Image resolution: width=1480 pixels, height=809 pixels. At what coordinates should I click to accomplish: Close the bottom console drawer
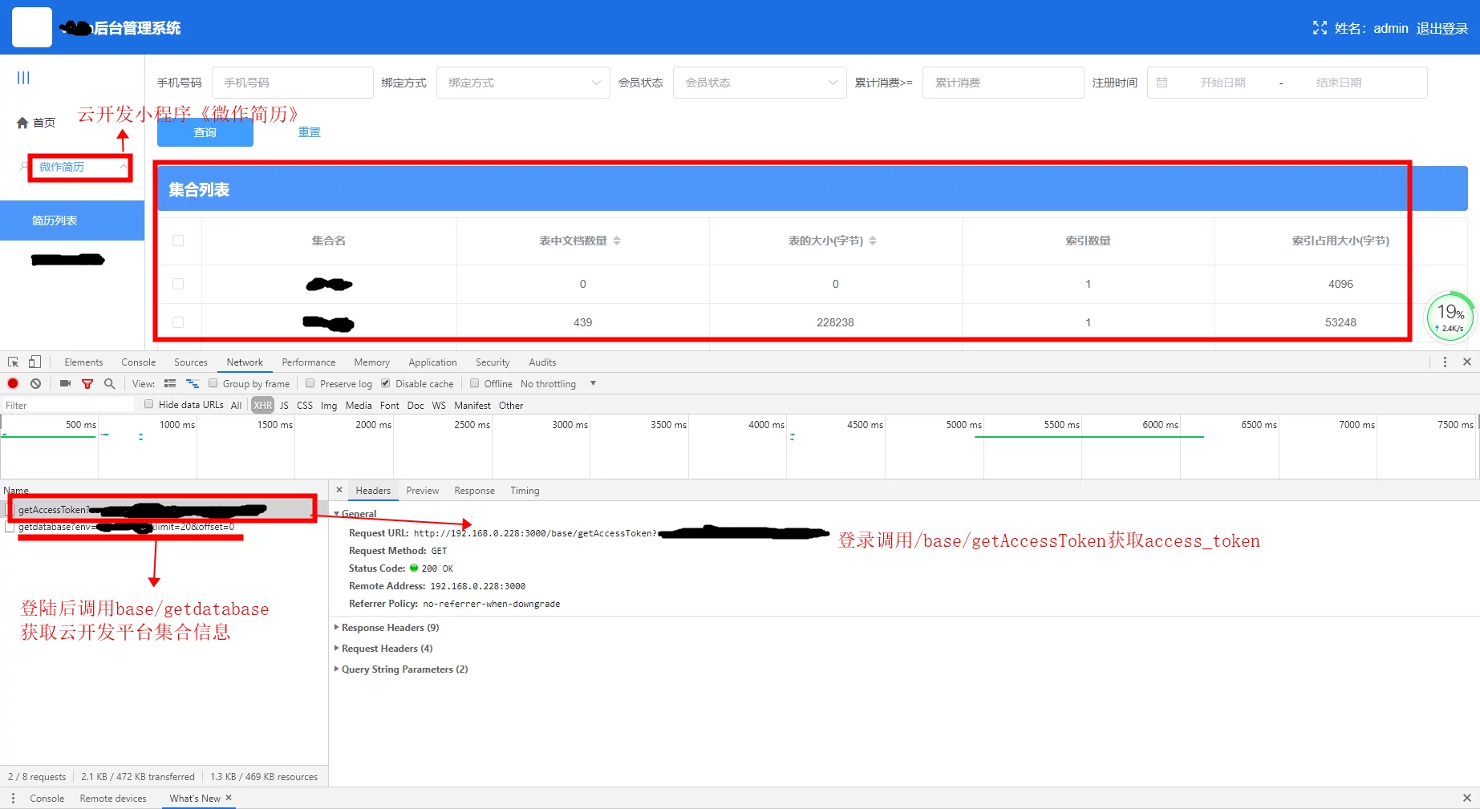pos(1467,799)
